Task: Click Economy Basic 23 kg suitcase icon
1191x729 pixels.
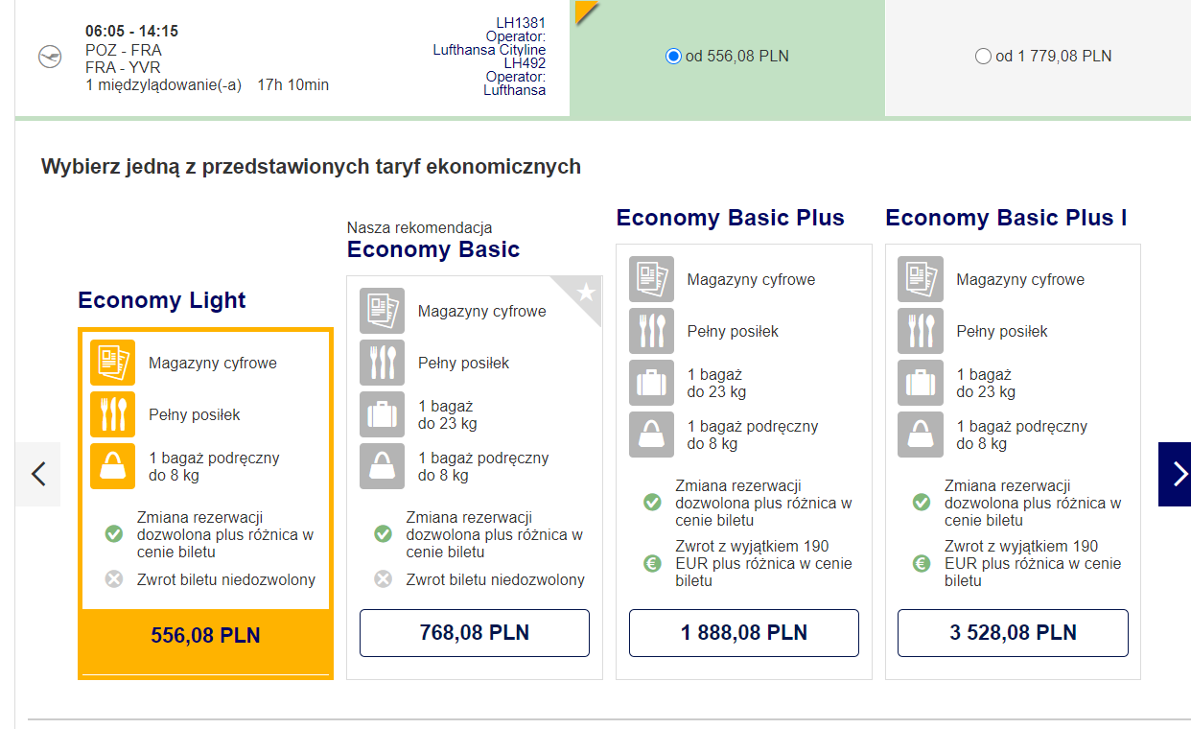Action: pos(383,414)
